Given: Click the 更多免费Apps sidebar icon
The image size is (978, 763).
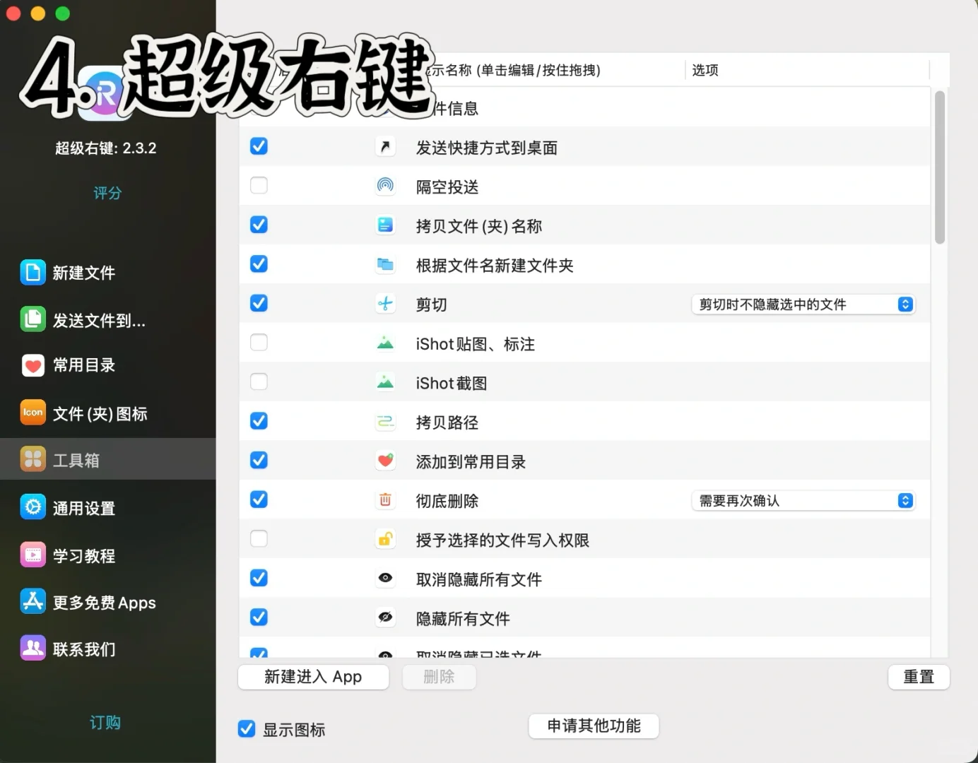Looking at the screenshot, I should pyautogui.click(x=103, y=603).
